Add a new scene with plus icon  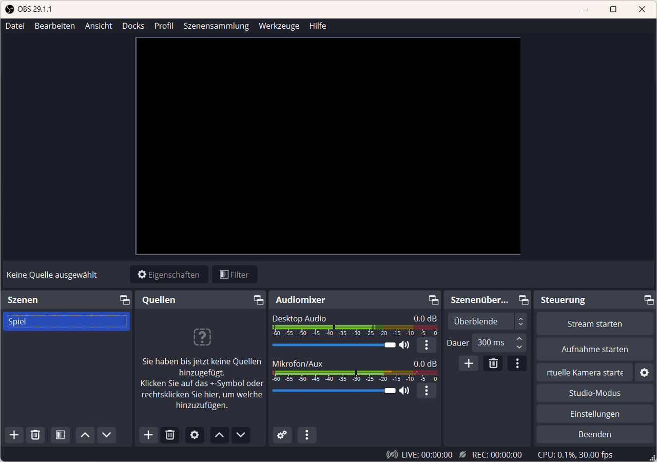(14, 435)
